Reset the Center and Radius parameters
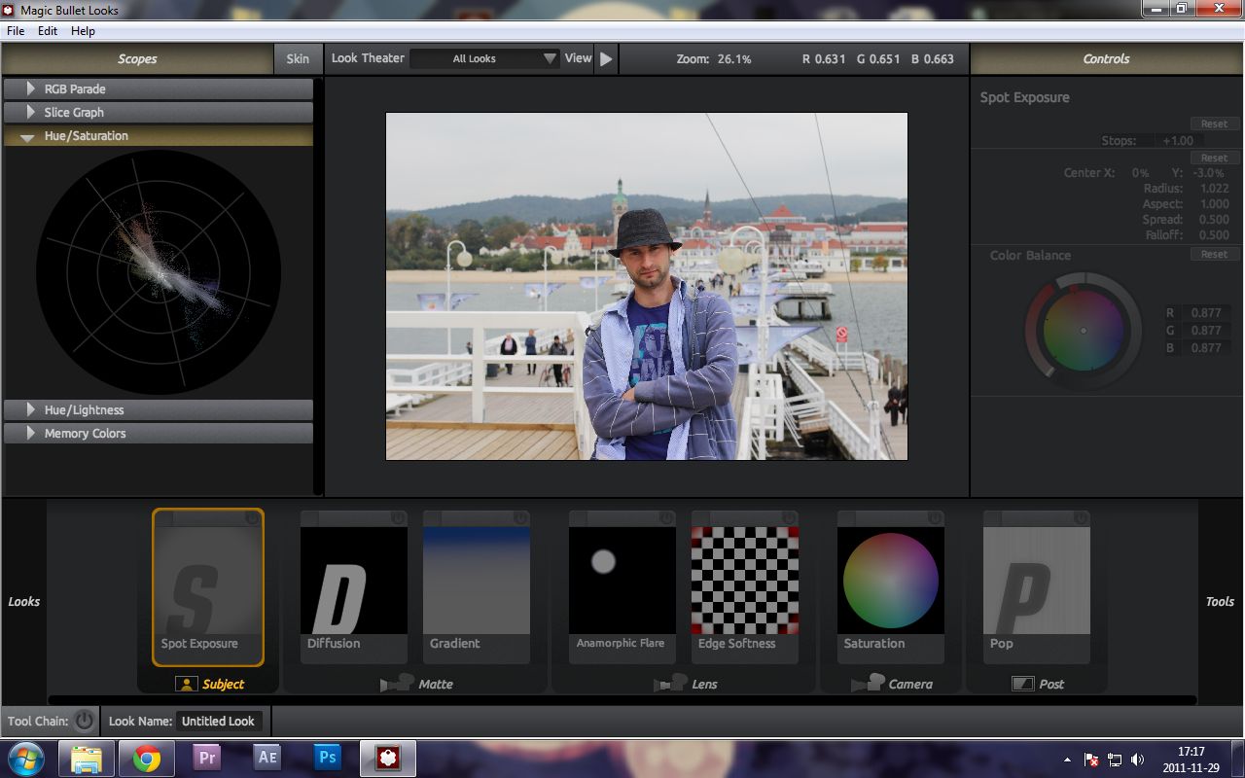The image size is (1245, 778). click(x=1213, y=158)
